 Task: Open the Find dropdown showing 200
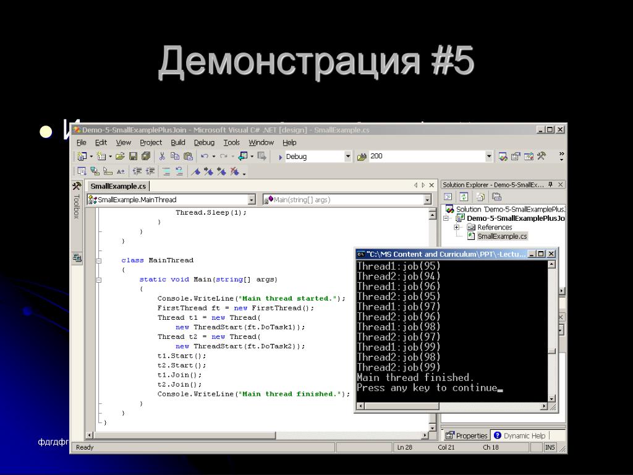tap(489, 156)
